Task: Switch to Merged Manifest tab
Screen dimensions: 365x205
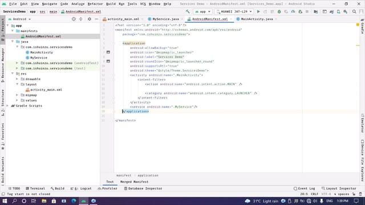Action: point(134,182)
